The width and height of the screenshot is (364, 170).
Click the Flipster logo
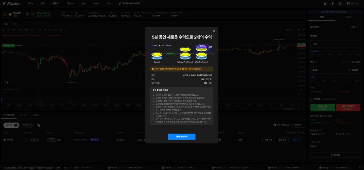click(11, 3)
